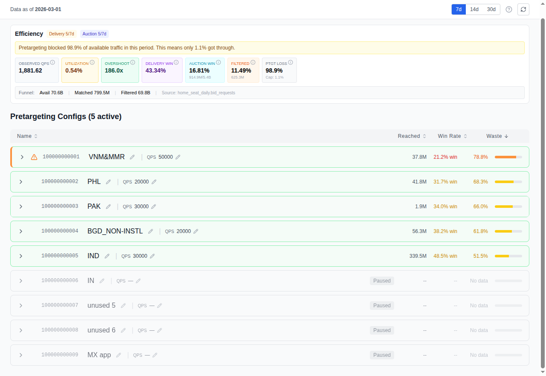This screenshot has width=546, height=376.
Task: Click the info icon on Utilization card
Action: tap(91, 62)
